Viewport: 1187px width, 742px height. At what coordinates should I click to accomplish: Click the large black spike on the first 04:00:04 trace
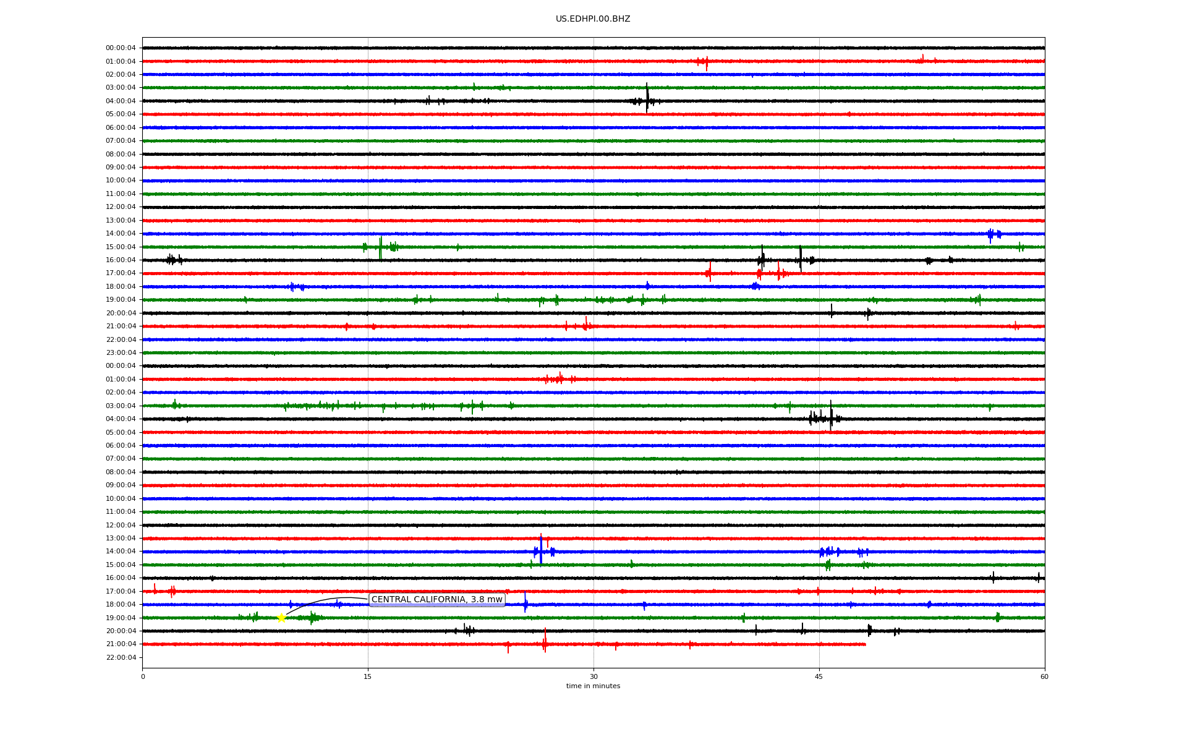(647, 99)
